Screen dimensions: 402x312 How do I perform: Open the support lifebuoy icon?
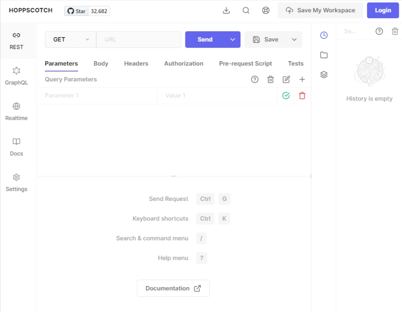pos(266,10)
